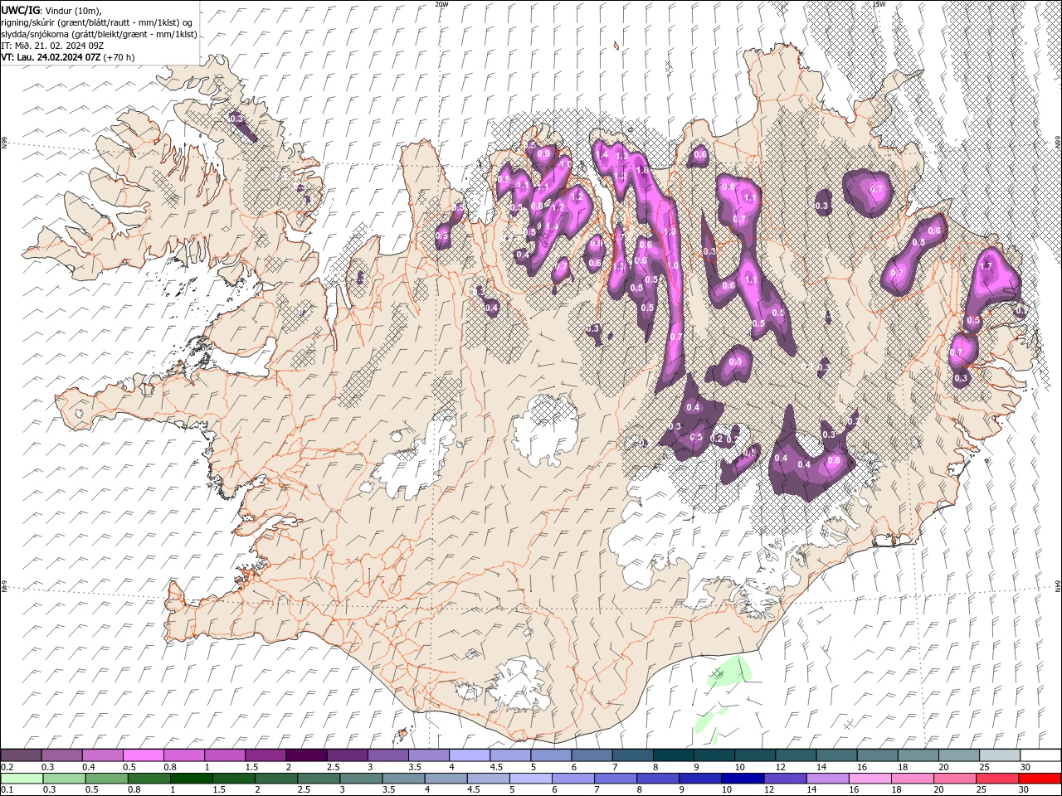Select the 2.5 swatch in upper legend row
The height and width of the screenshot is (796, 1062).
347,755
